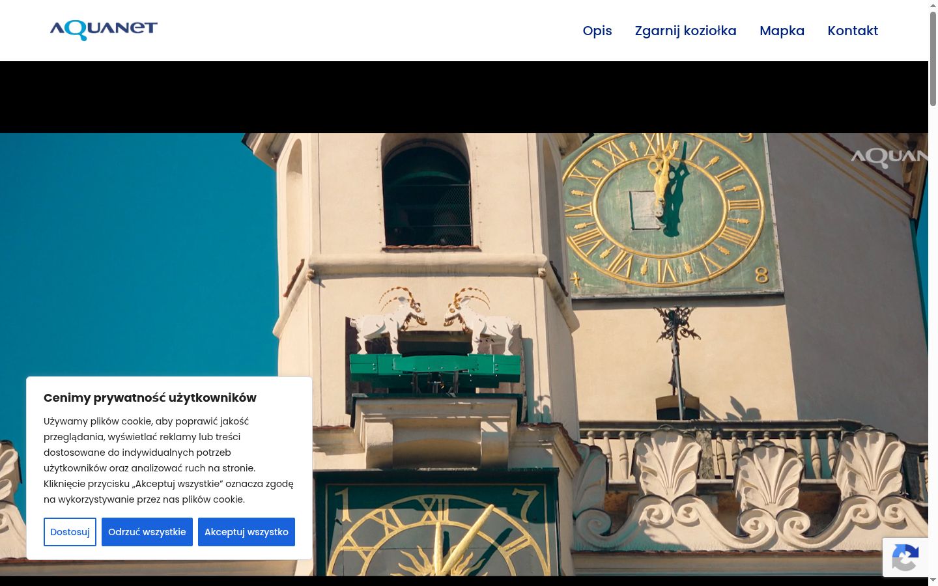Click the page vertical scrollbar thumb
Image resolution: width=938 pixels, height=586 pixels.
point(933,59)
